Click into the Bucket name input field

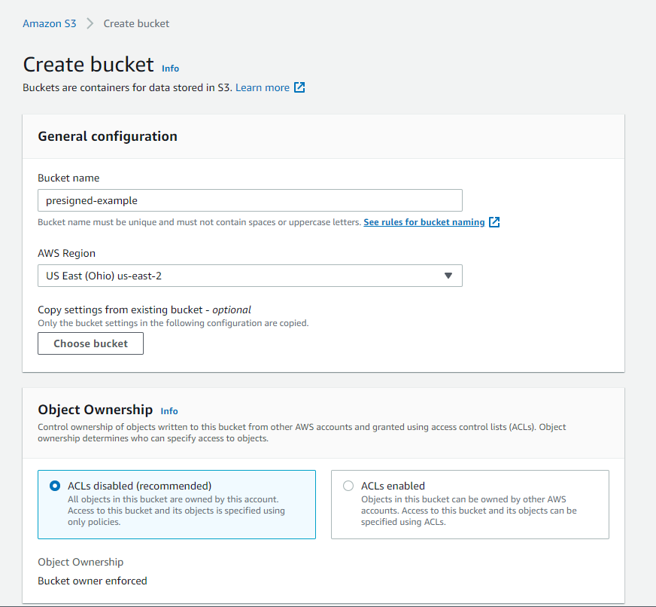pyautogui.click(x=250, y=200)
